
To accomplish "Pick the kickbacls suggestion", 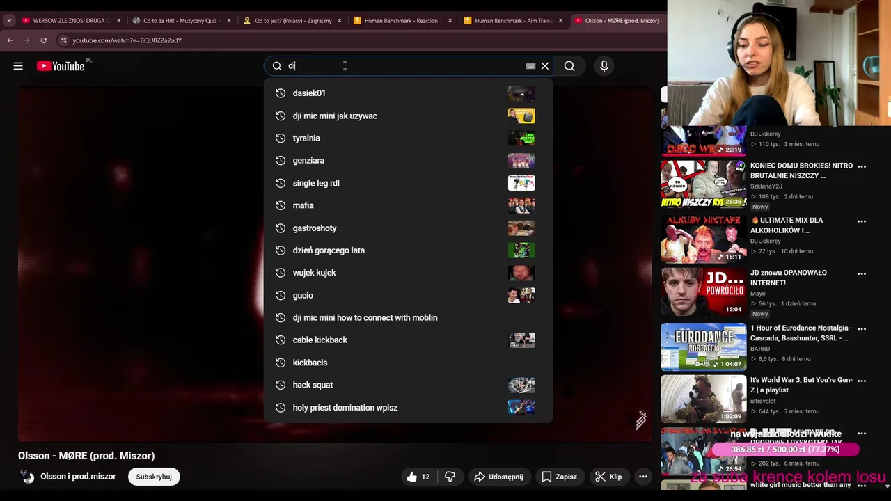I will [x=408, y=363].
